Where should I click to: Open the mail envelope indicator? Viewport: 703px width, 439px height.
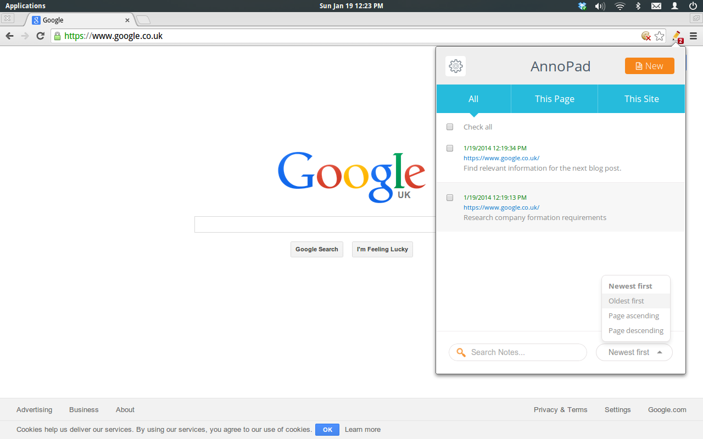[656, 6]
